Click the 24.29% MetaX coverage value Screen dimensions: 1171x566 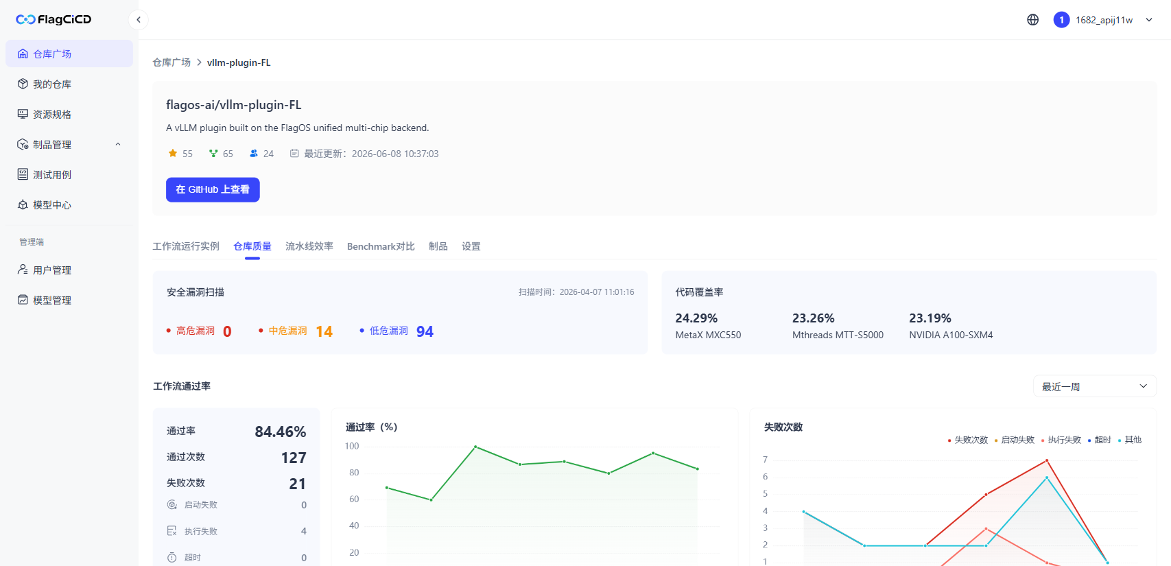(696, 318)
